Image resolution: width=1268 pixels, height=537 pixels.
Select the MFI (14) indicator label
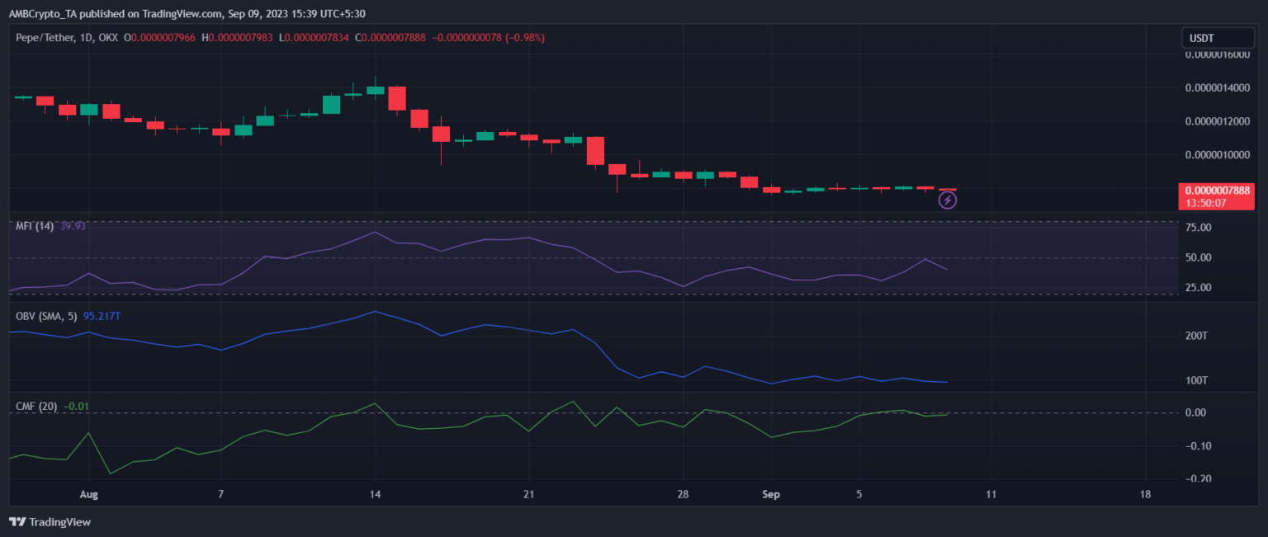(35, 226)
